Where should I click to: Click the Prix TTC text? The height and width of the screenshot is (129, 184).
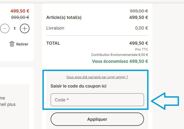[x=141, y=49]
